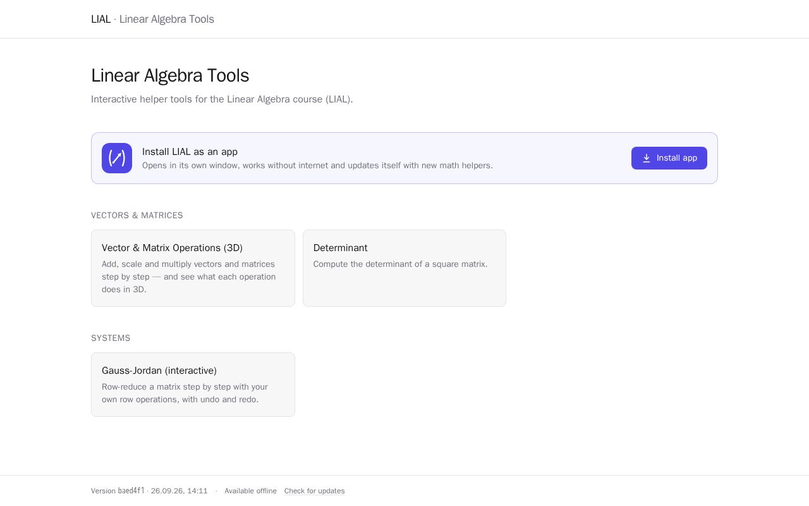This screenshot has width=809, height=506.
Task: Select the version hash baed4f1 in the footer
Action: (x=131, y=491)
